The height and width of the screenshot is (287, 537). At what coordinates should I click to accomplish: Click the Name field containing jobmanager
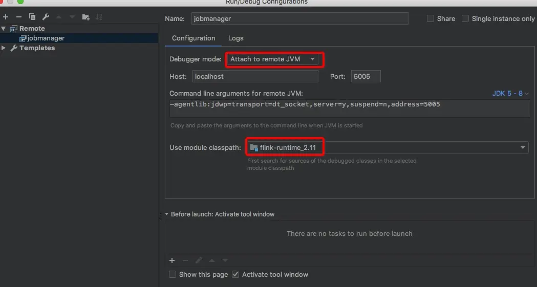coord(299,18)
